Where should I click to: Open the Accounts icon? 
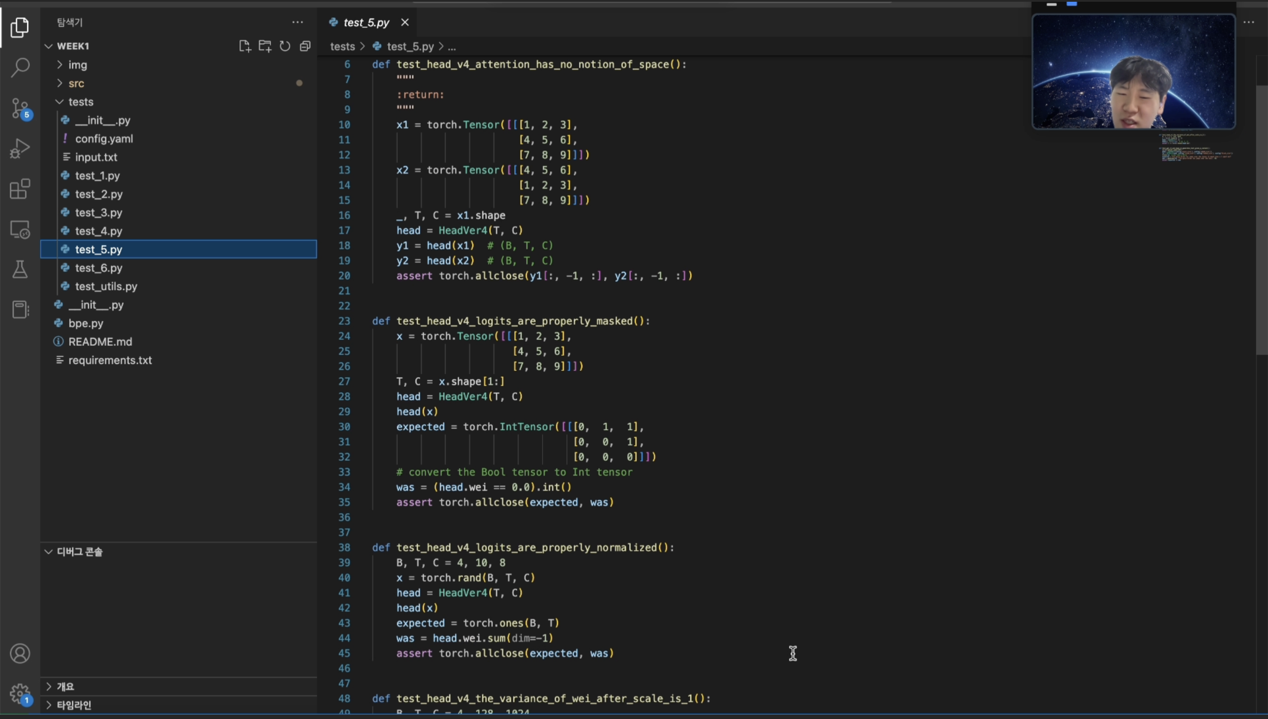(20, 654)
